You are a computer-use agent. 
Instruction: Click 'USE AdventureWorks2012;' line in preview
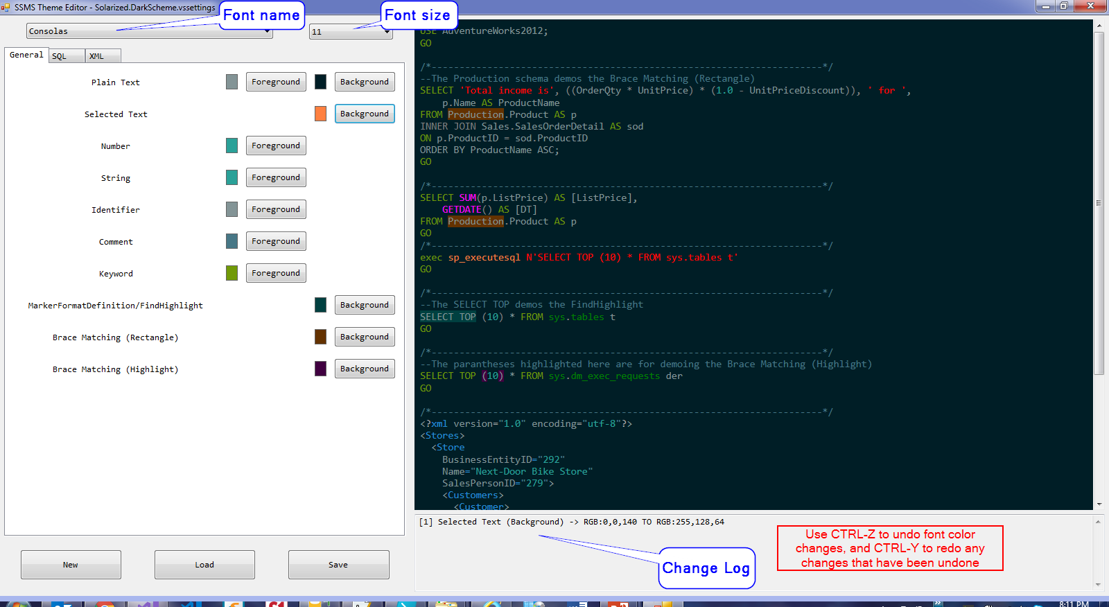click(484, 31)
